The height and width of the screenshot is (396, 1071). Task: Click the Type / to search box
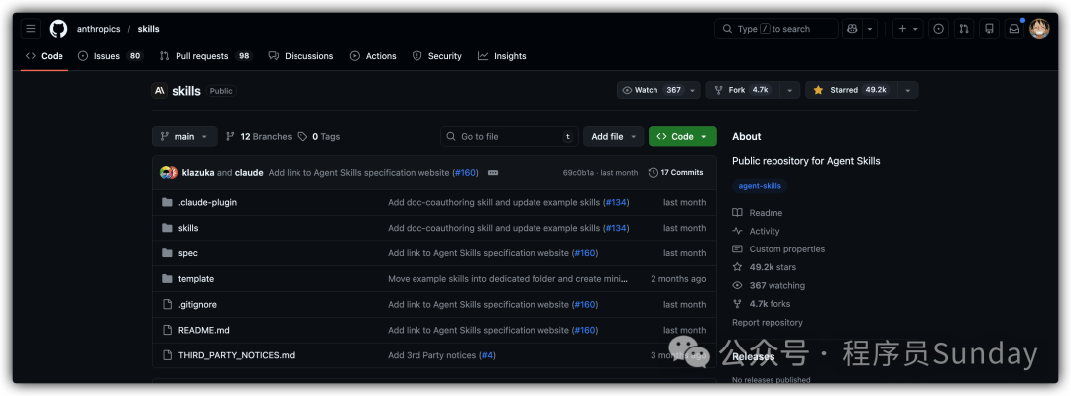[775, 29]
